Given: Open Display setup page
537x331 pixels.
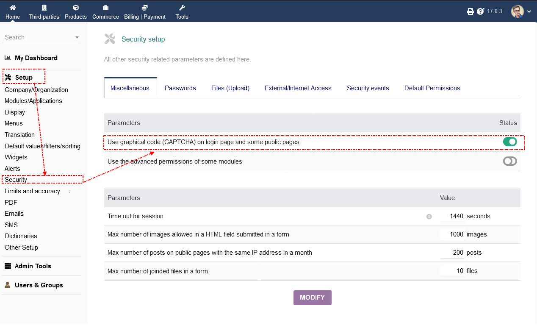Looking at the screenshot, I should point(15,112).
